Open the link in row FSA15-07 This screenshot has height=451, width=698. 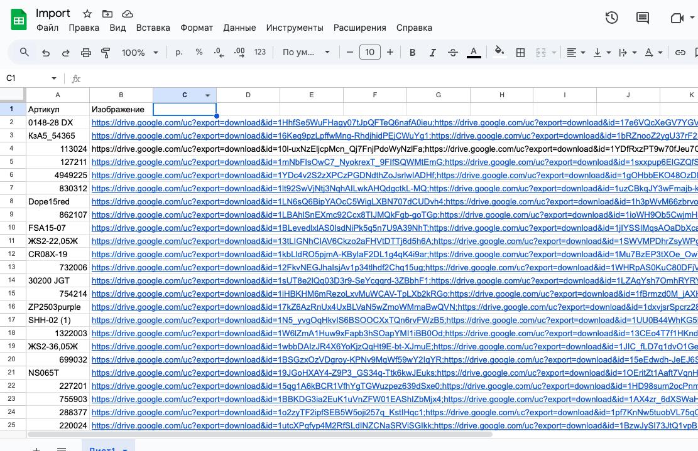(x=395, y=228)
